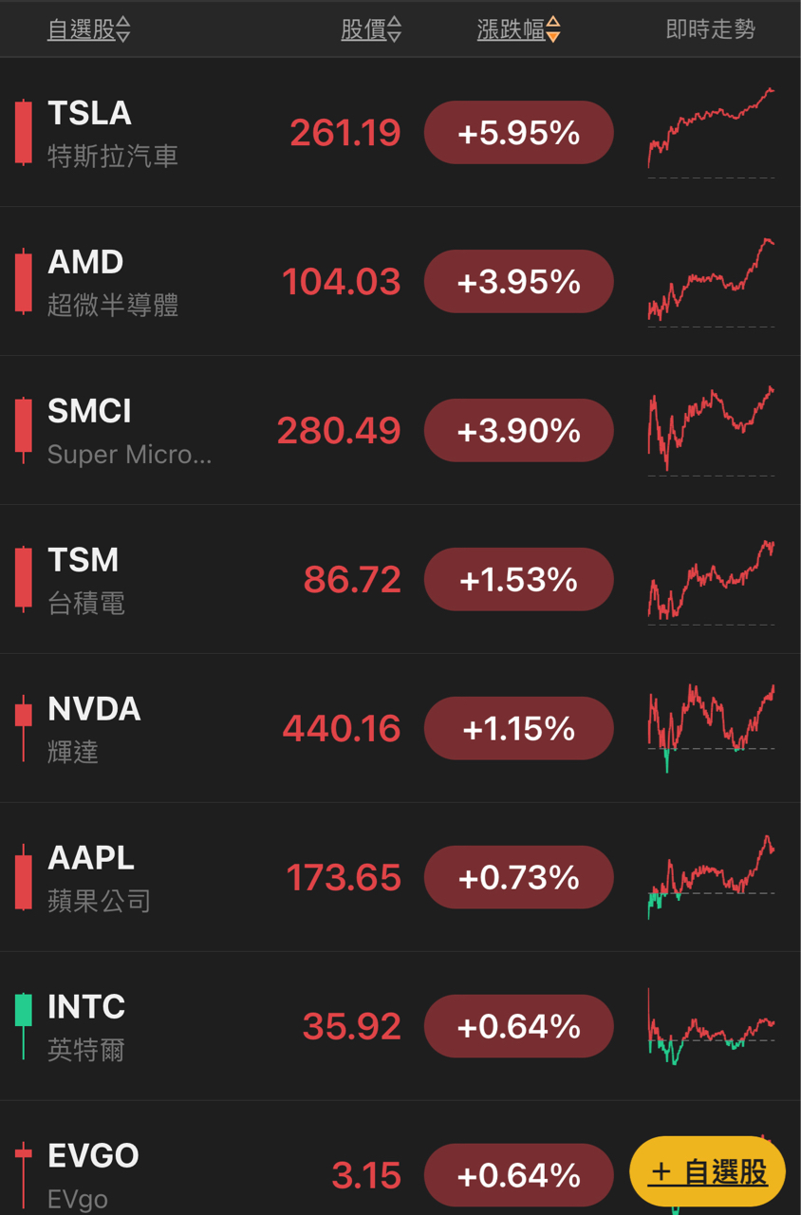Image resolution: width=801 pixels, height=1215 pixels.
Task: Click the green INTC candlestick icon
Action: coord(24,1023)
